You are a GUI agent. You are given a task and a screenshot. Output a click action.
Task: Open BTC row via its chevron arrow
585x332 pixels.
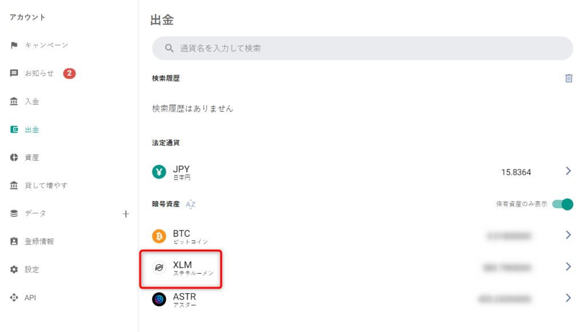pyautogui.click(x=568, y=235)
